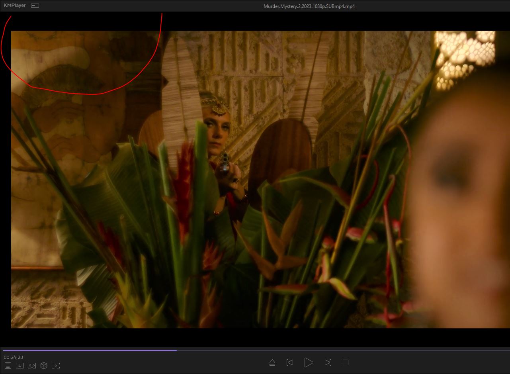Screen dimensions: 510x374
Task: Open a file with the eject button
Action: click(x=272, y=362)
